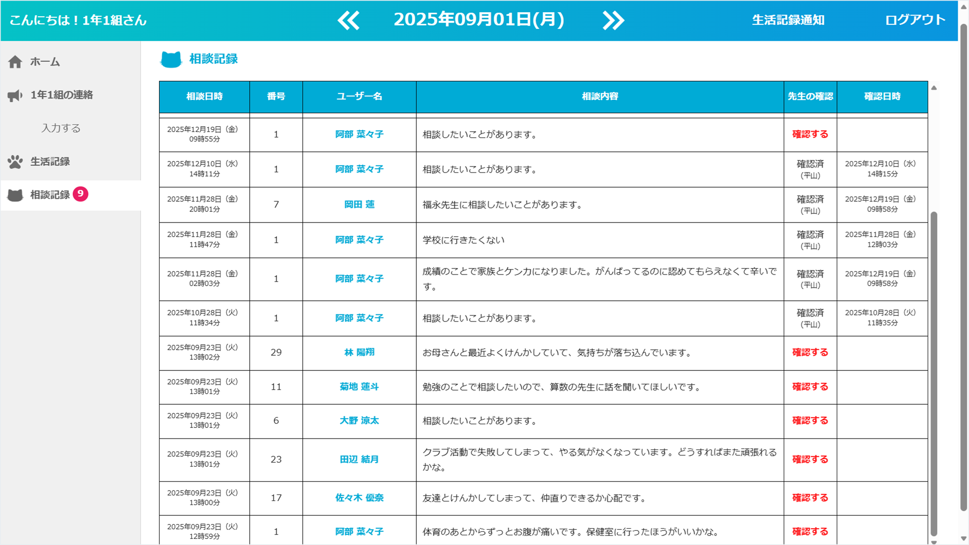Open 生活記録通知 in the header
The image size is (969, 545).
pos(788,20)
